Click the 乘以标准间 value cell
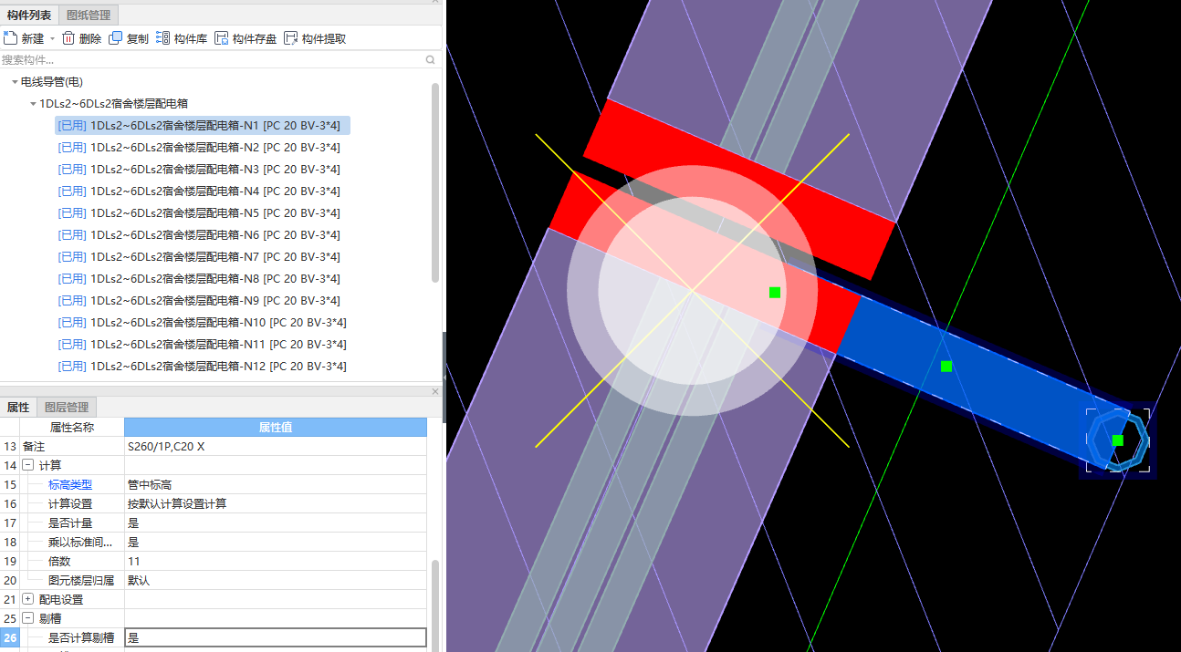The width and height of the screenshot is (1181, 652). pyautogui.click(x=276, y=542)
